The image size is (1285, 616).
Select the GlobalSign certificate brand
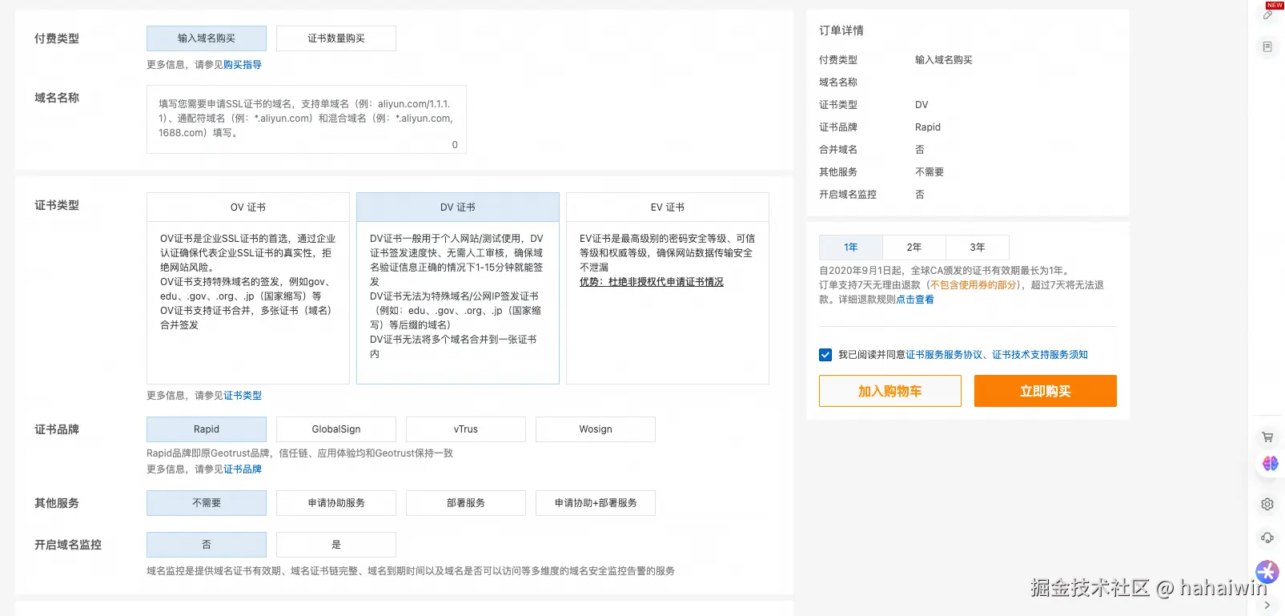click(336, 429)
